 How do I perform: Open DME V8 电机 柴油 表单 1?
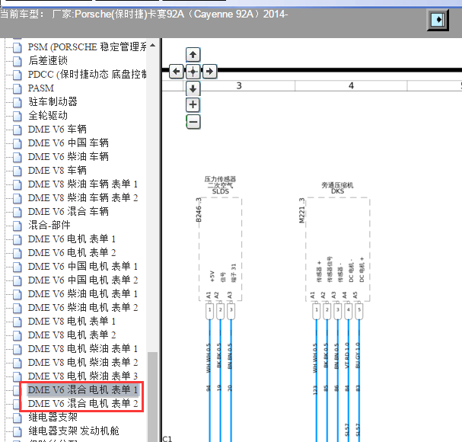(x=83, y=349)
